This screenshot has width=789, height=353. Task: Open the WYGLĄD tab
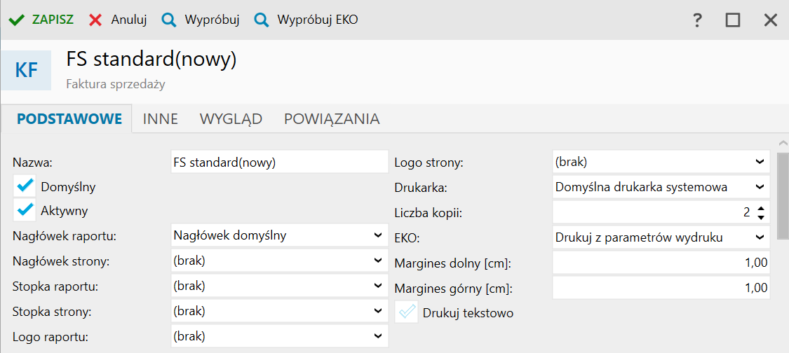tap(231, 119)
